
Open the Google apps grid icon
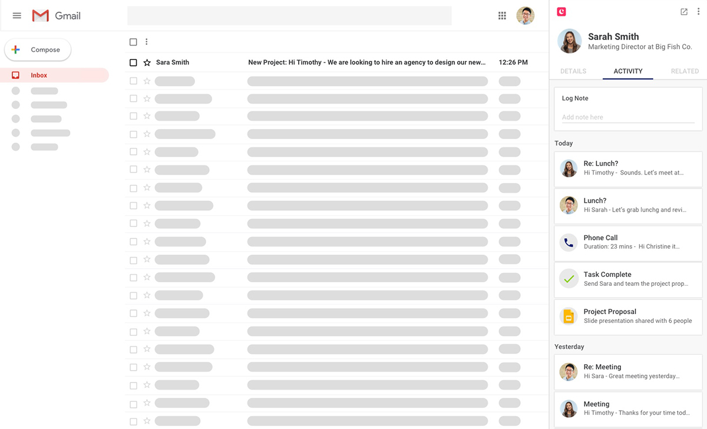tap(502, 16)
